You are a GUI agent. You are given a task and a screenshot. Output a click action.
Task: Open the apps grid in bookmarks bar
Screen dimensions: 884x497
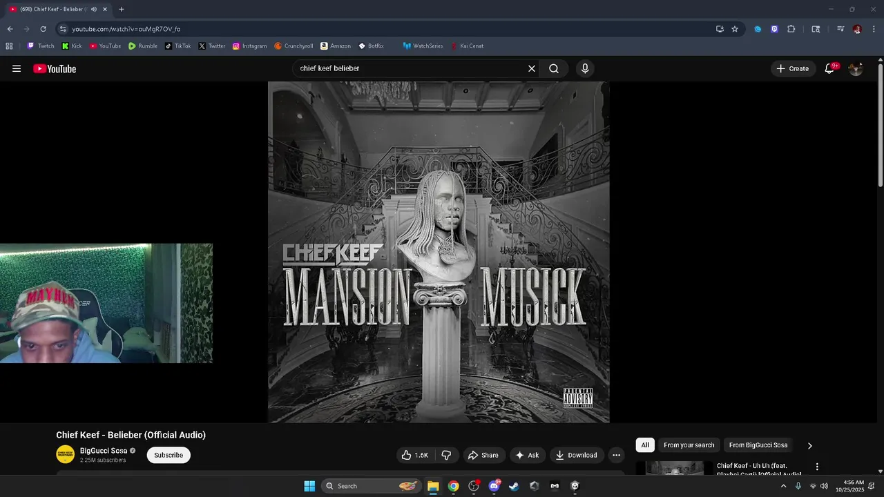pos(9,46)
